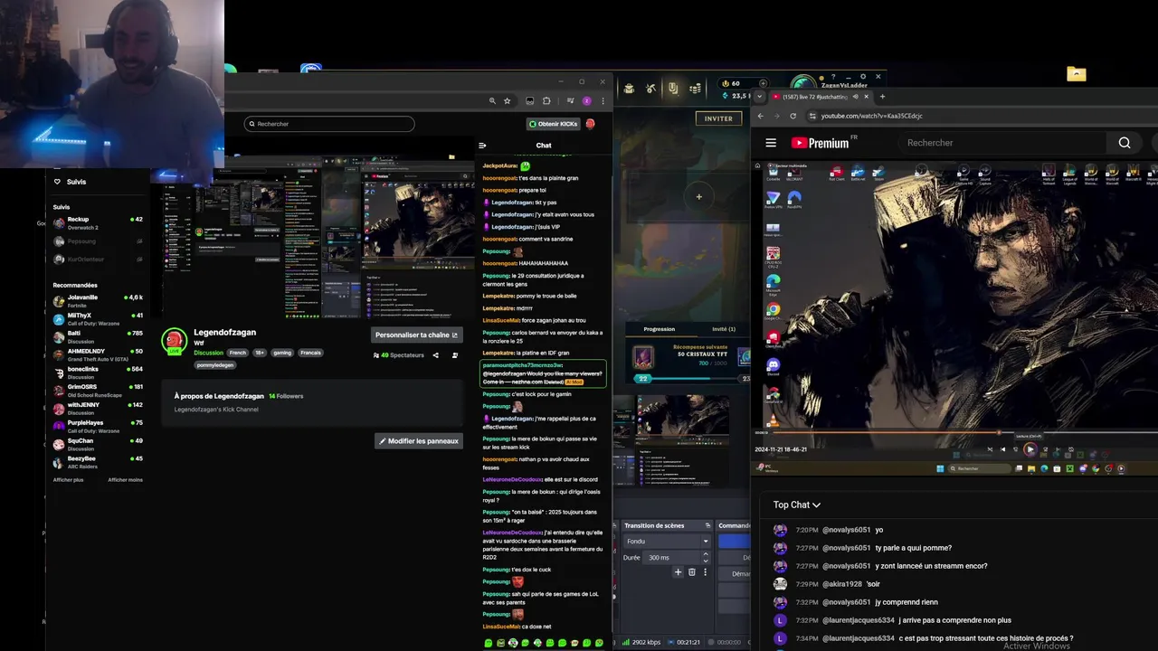This screenshot has height=651, width=1158.
Task: Open a new tab in YouTube window
Action: coord(882,96)
